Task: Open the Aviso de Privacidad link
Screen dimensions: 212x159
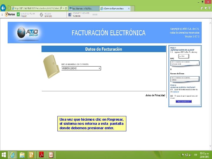Action: pos(155,95)
